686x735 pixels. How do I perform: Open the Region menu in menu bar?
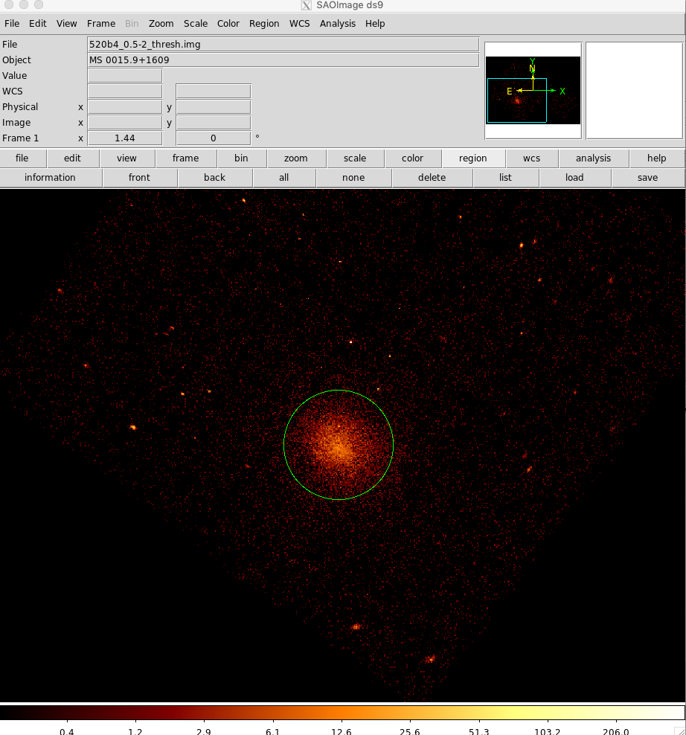click(x=264, y=24)
